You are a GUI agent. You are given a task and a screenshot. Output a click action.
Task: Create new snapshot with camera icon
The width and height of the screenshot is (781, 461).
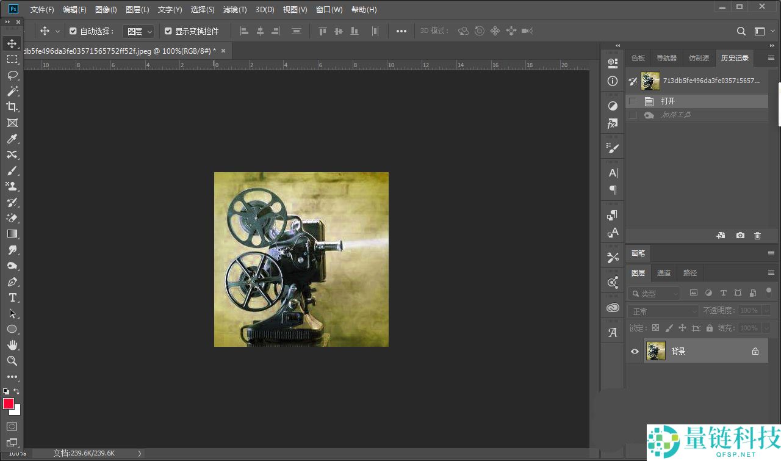click(x=740, y=236)
